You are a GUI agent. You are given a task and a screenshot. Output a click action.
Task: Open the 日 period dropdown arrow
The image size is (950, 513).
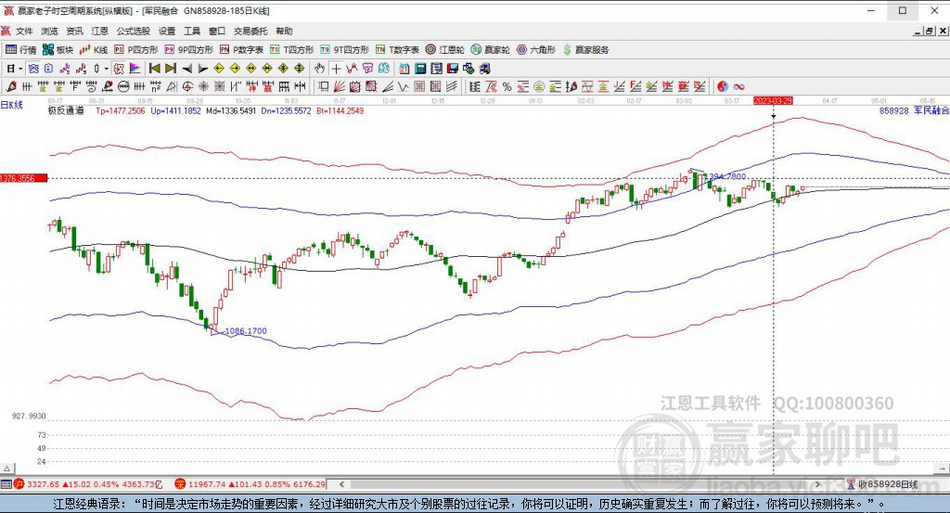coord(20,69)
